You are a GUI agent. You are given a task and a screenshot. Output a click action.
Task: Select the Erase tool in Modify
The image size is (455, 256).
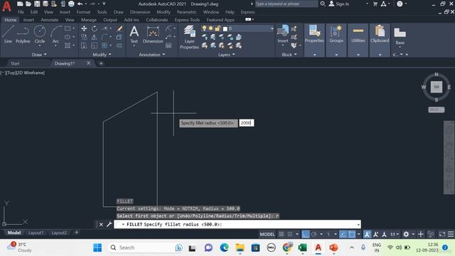pyautogui.click(x=119, y=28)
